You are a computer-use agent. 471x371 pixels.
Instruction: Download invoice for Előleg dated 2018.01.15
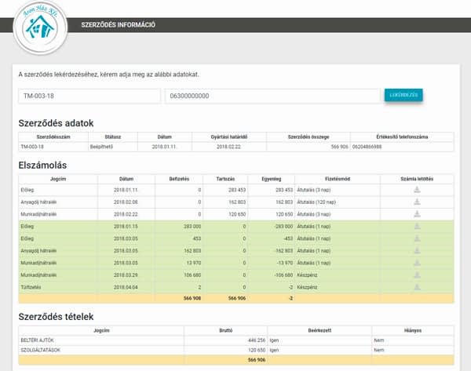tap(417, 226)
